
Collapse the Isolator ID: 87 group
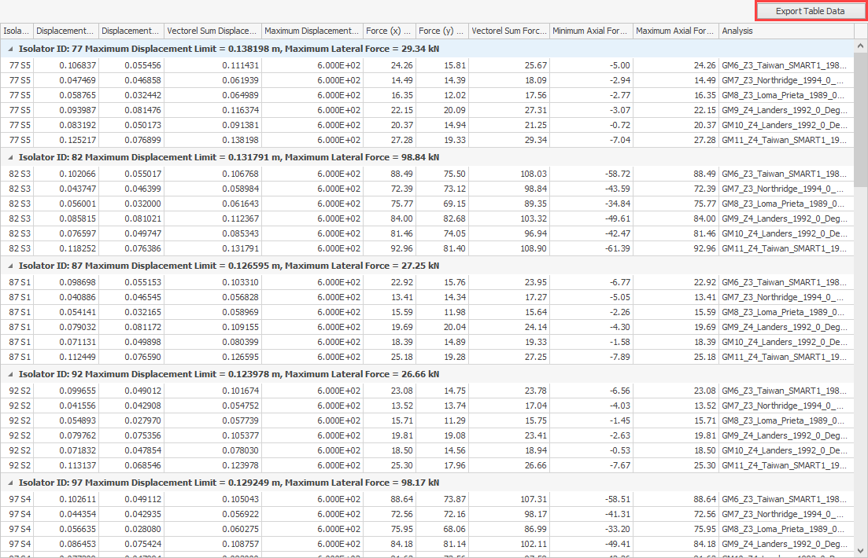(10, 266)
